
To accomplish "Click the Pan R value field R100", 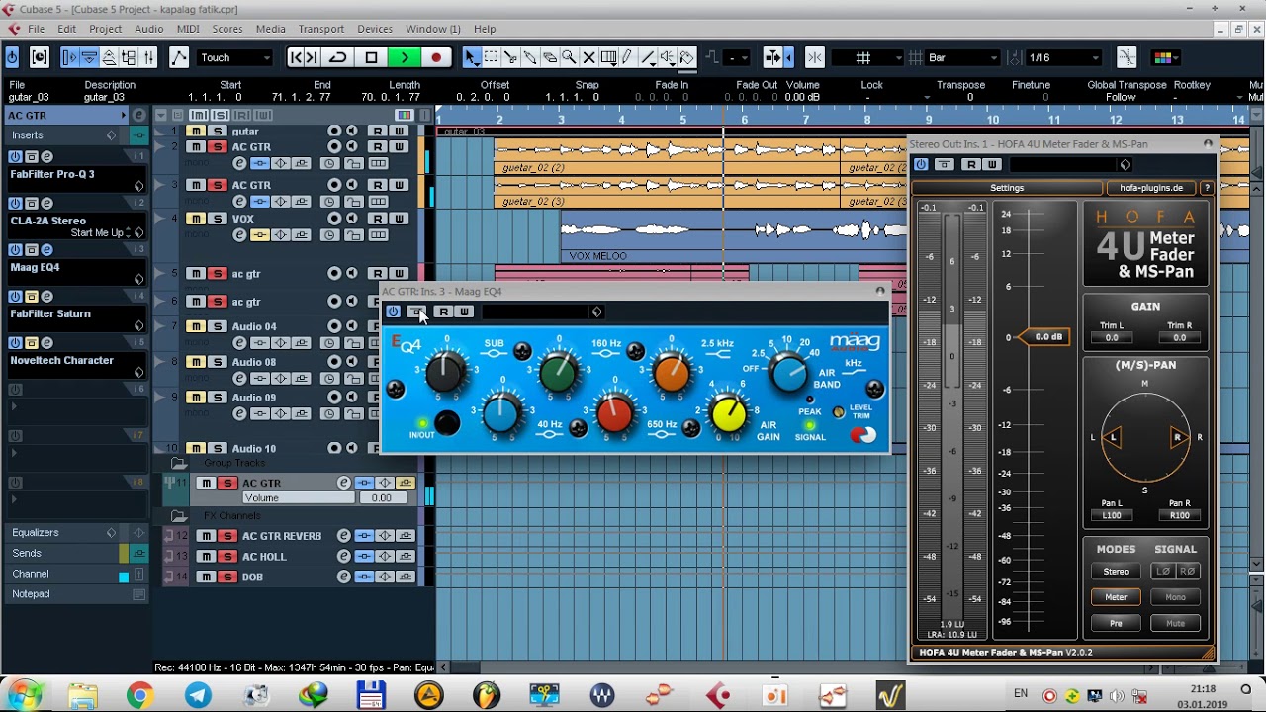I will (x=1179, y=516).
